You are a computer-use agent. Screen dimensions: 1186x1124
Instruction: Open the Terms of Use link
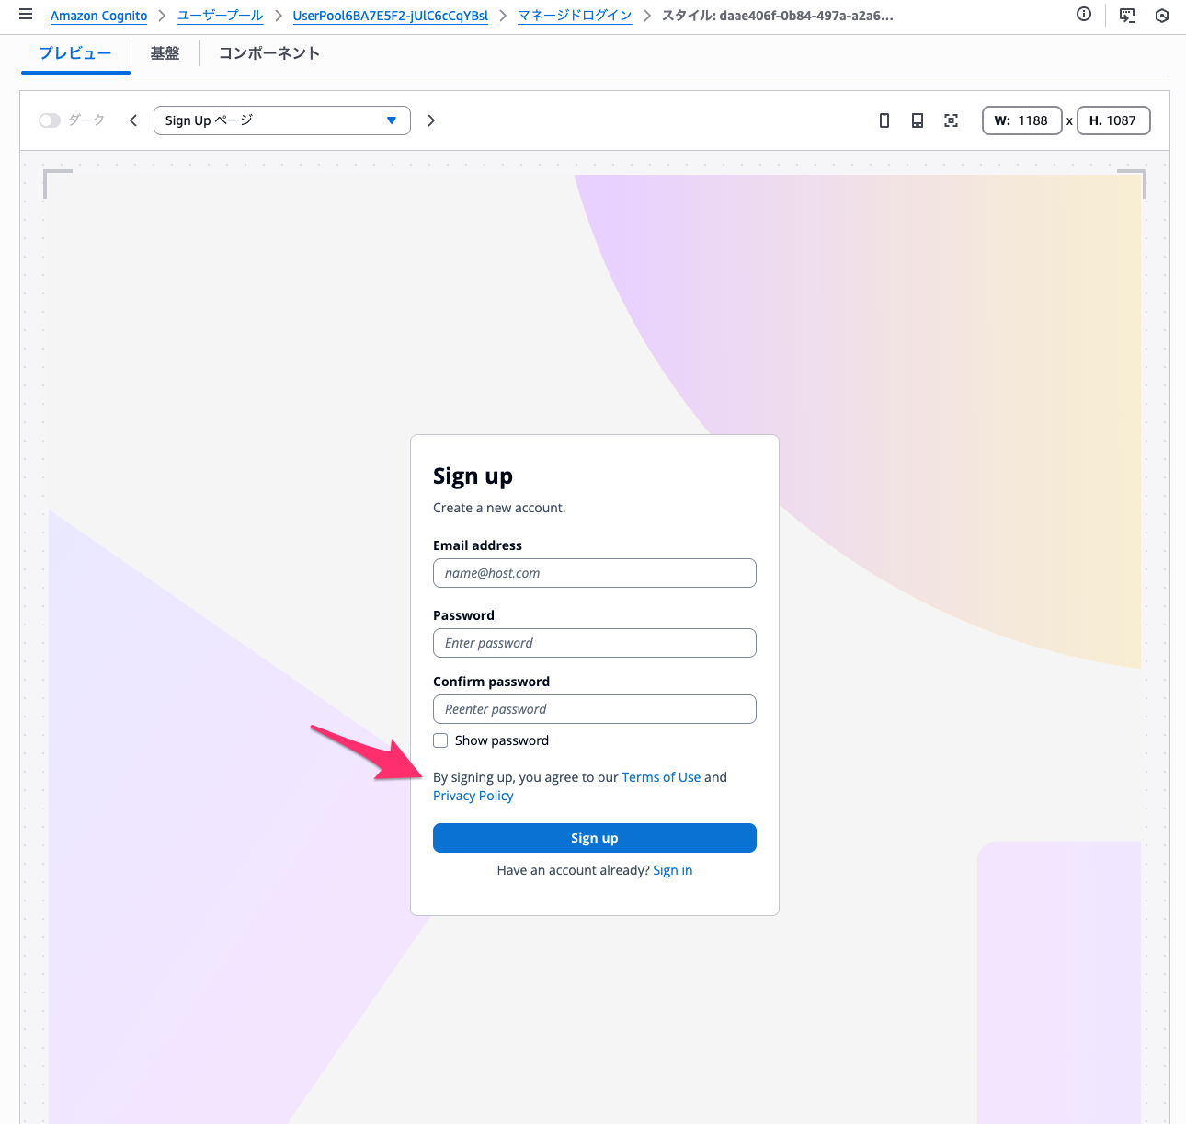pos(661,777)
